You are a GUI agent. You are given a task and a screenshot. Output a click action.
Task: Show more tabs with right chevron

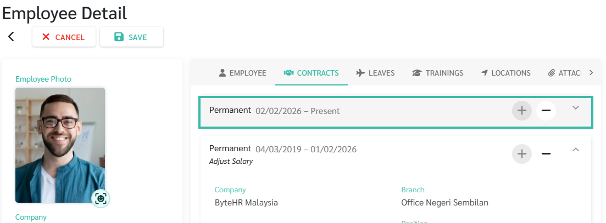tap(591, 73)
